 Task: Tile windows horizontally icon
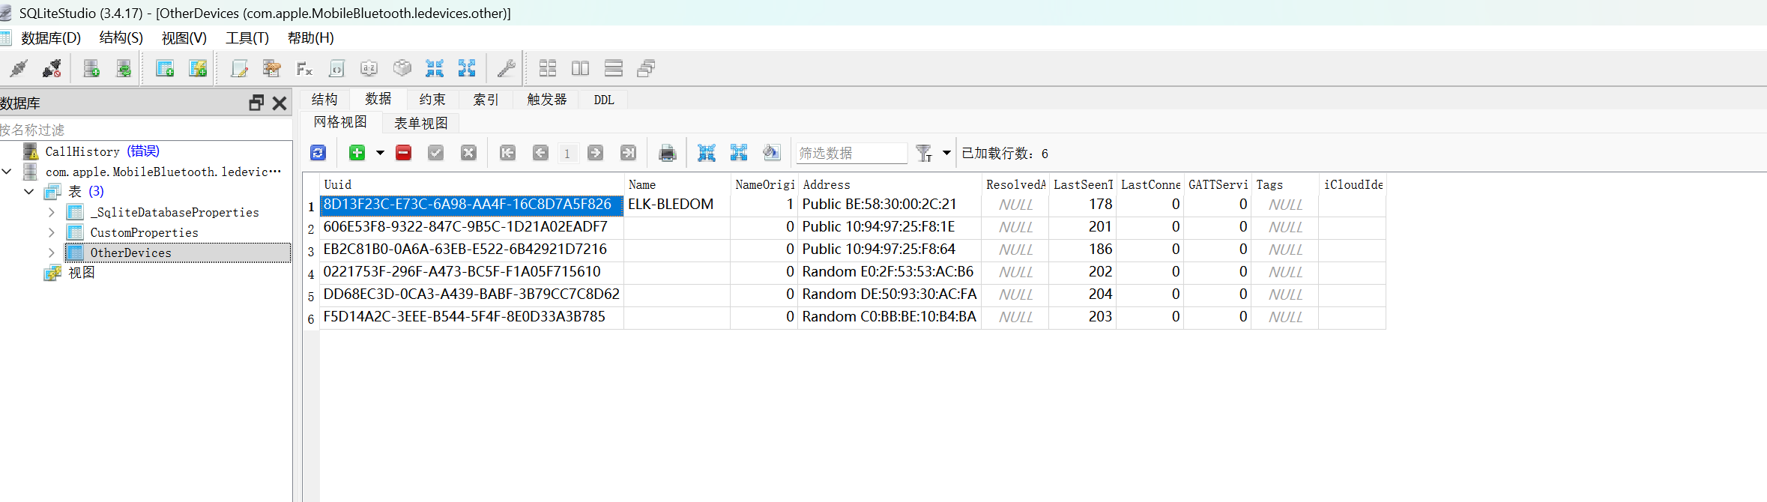point(580,69)
